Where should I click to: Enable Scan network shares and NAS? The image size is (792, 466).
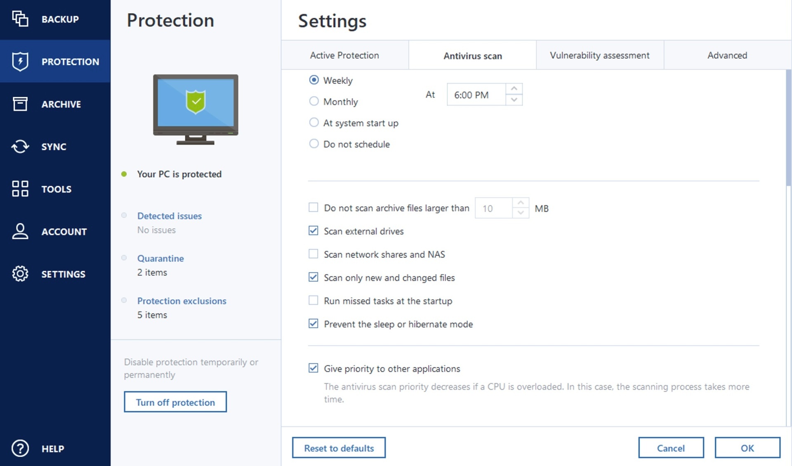[313, 254]
